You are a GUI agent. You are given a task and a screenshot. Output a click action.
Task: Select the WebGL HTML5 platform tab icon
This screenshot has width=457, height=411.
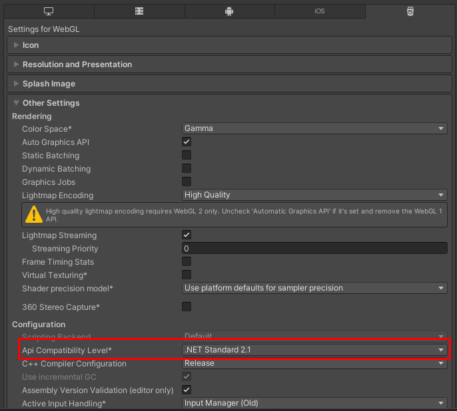click(x=410, y=11)
